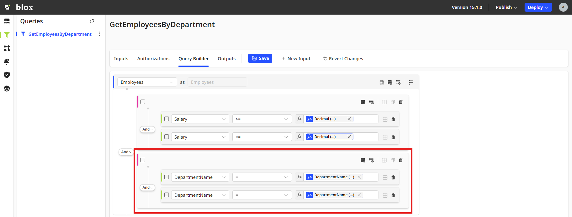Tick the first DepartmentName row checkbox

tap(167, 177)
